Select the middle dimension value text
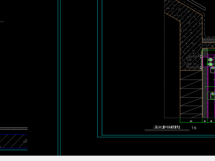Screen dimensions: 215x161 pyautogui.click(x=205, y=121)
